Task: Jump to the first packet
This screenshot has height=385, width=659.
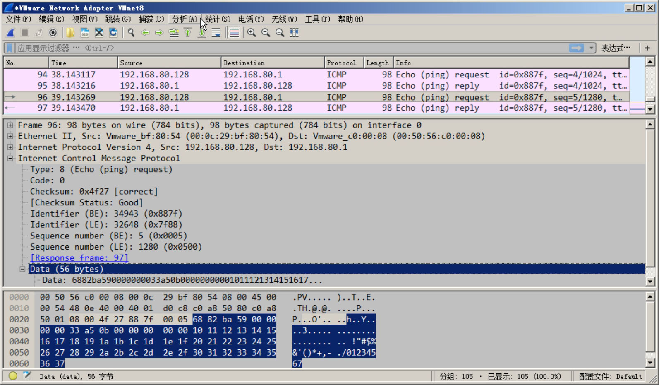Action: pos(188,33)
